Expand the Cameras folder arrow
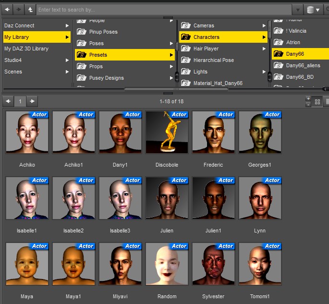329x304 pixels. point(264,25)
